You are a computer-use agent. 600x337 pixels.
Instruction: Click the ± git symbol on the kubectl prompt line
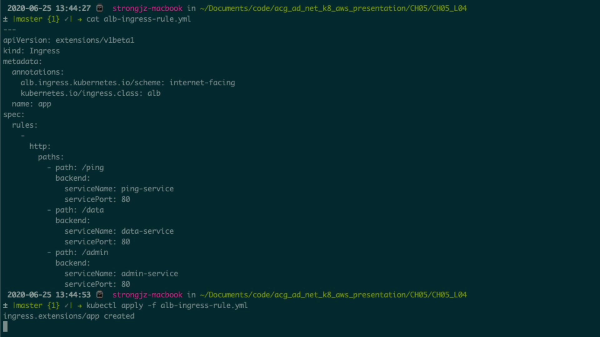5,305
